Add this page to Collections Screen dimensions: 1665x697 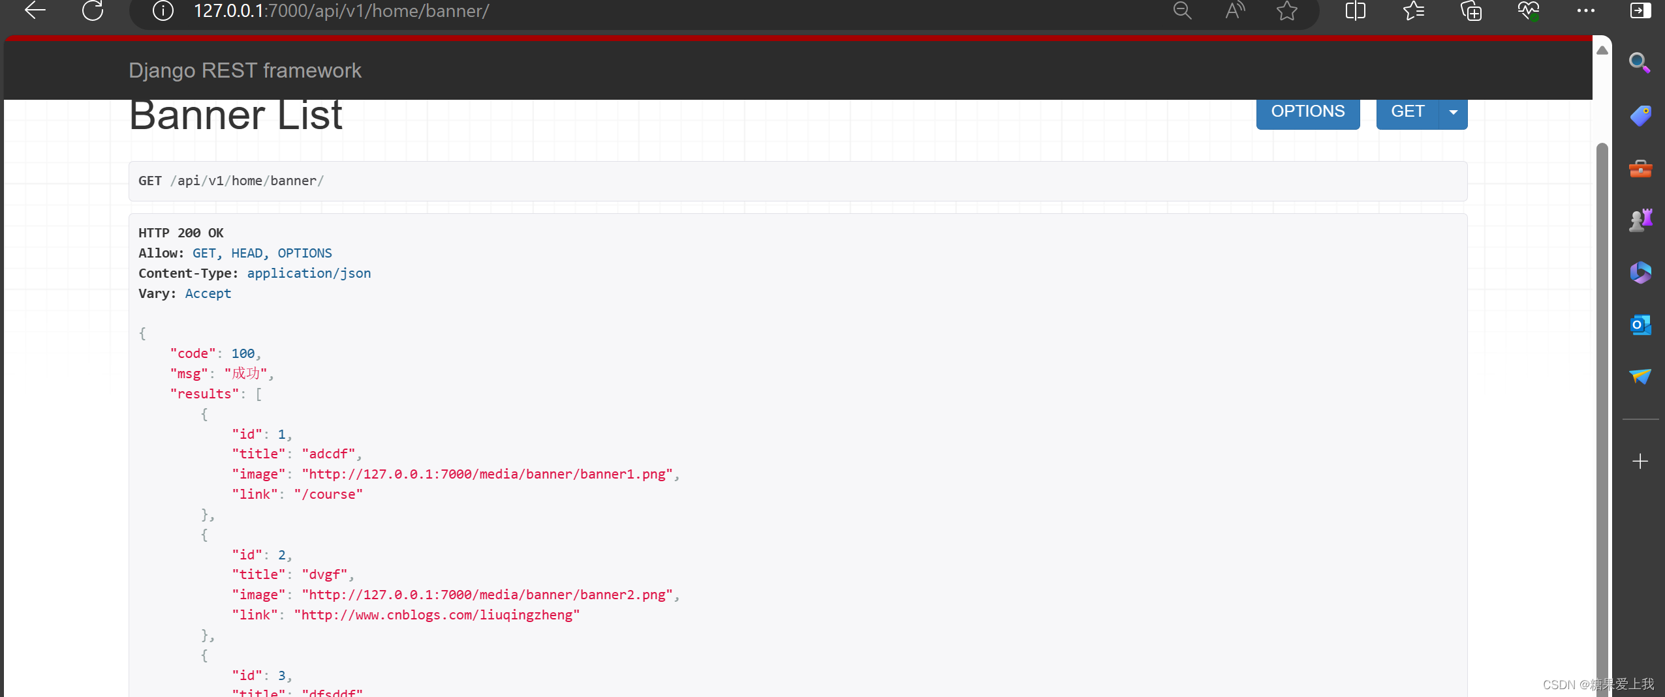[x=1470, y=10]
